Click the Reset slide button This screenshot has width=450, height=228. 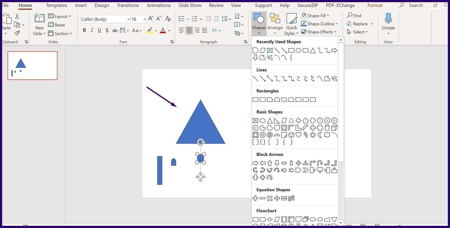[57, 25]
